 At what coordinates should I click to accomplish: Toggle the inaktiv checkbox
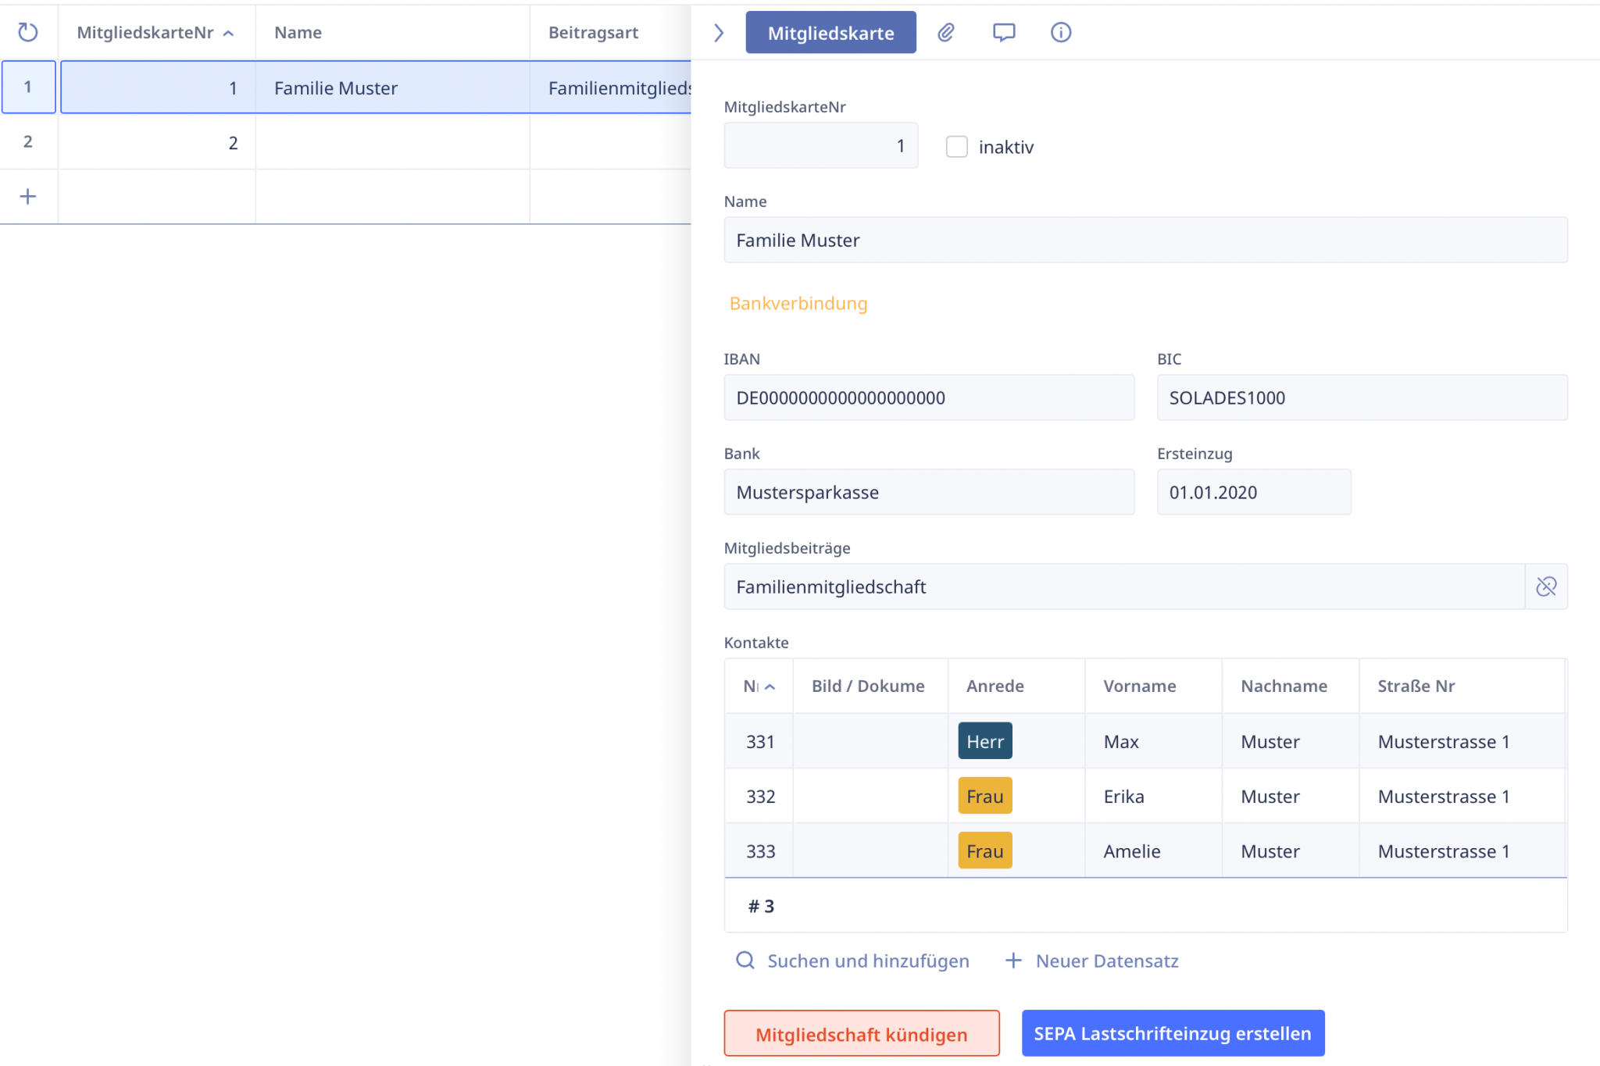[x=956, y=147]
